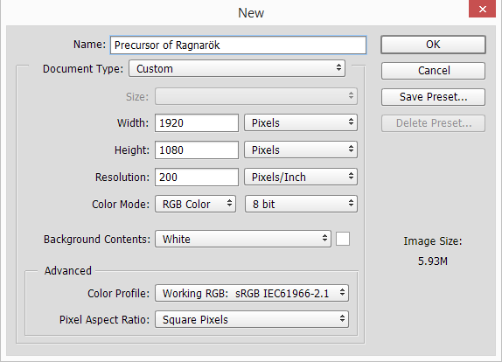This screenshot has height=362, width=502.
Task: Close the New dialog window
Action: [x=482, y=9]
